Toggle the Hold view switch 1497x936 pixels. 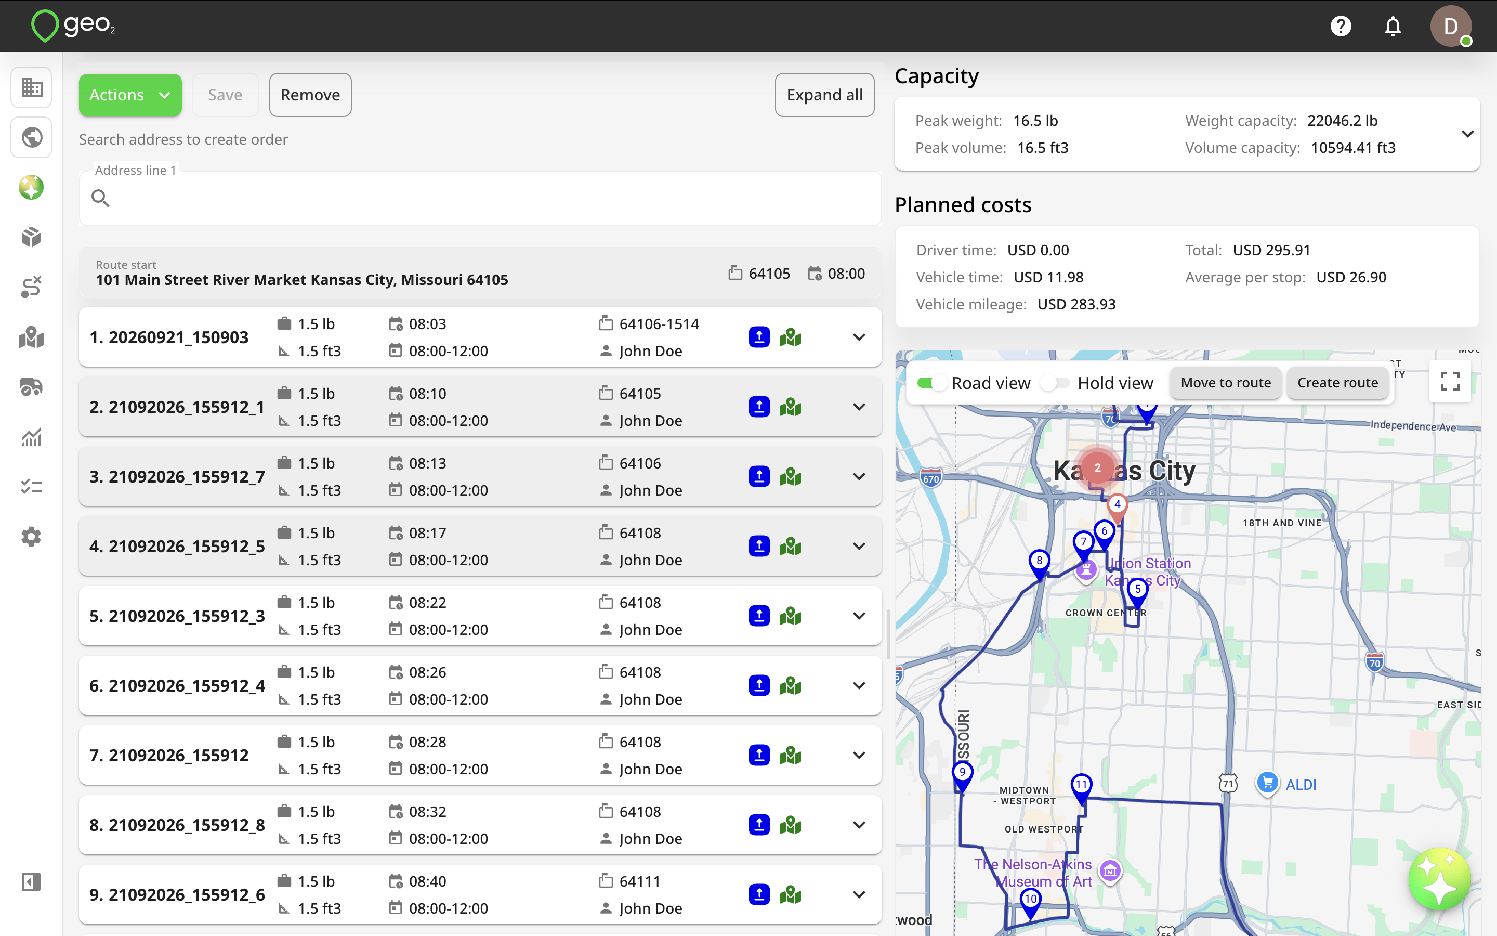[1055, 383]
